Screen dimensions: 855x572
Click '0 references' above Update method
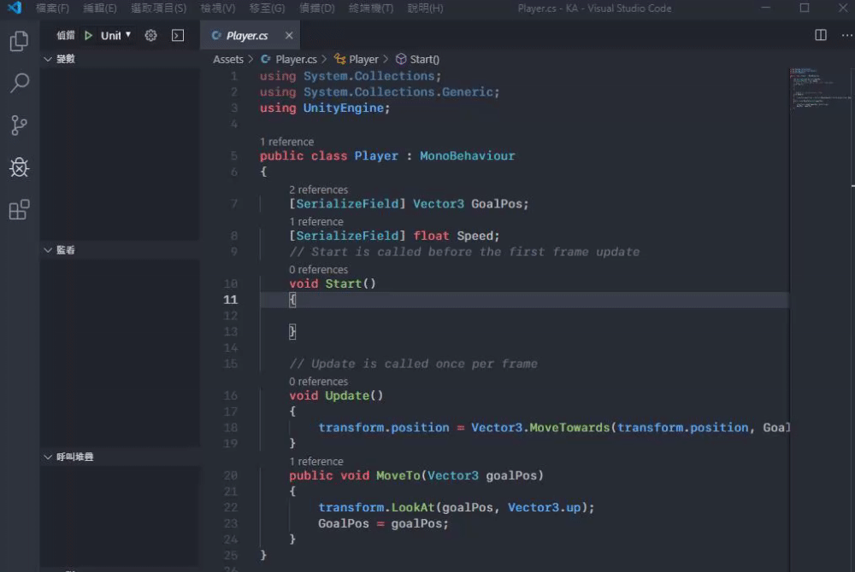coord(318,382)
